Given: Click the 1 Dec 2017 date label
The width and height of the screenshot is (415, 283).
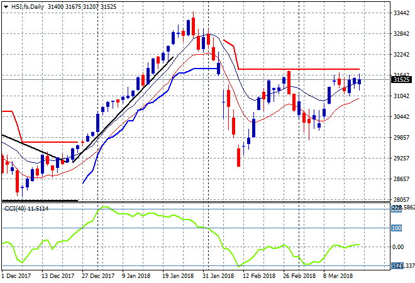Looking at the screenshot, I should [16, 276].
